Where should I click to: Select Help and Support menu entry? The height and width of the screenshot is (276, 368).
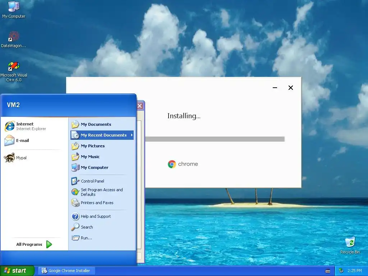[x=102, y=216]
